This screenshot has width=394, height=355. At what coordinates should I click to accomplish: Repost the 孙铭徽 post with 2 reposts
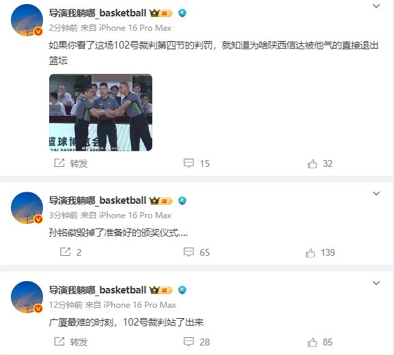coord(70,252)
